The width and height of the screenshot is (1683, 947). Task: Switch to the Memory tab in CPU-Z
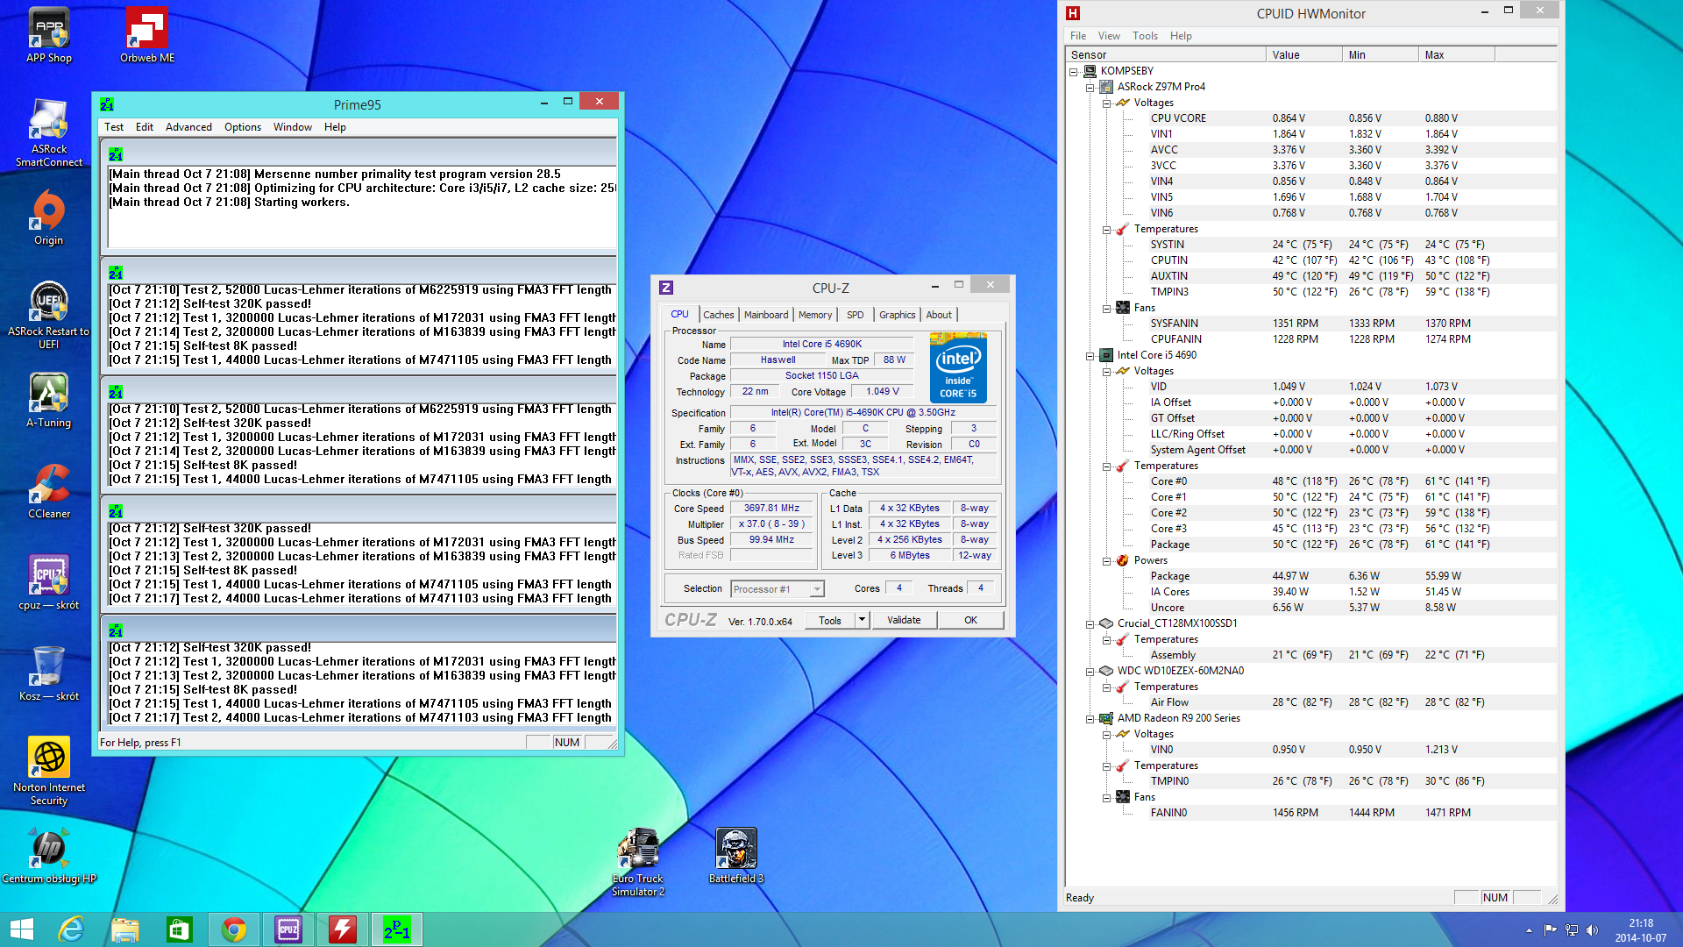click(814, 315)
